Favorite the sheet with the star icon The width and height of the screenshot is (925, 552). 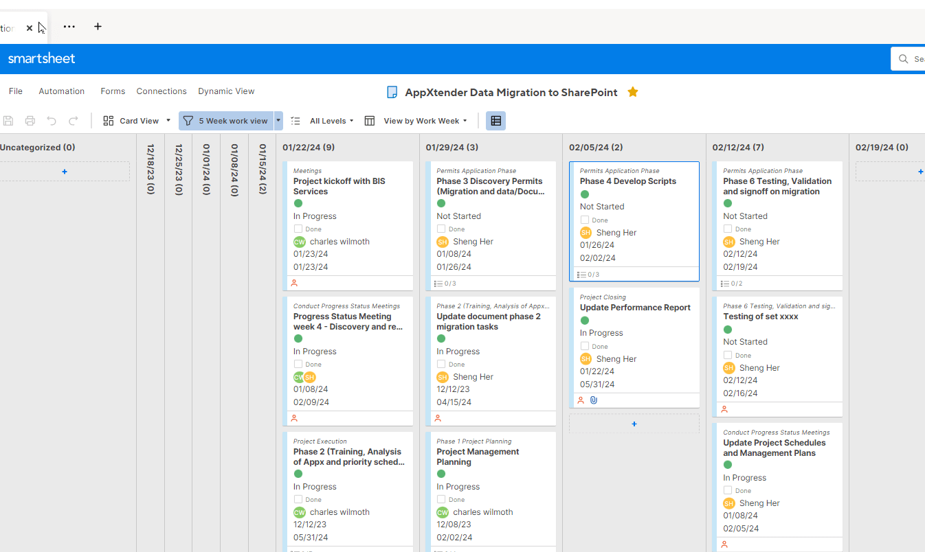point(633,92)
